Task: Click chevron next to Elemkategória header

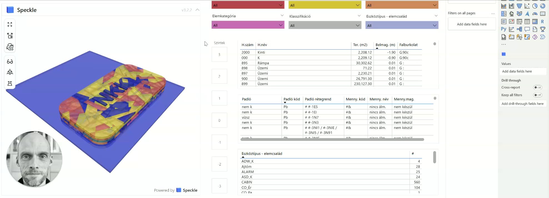Action: [282, 16]
